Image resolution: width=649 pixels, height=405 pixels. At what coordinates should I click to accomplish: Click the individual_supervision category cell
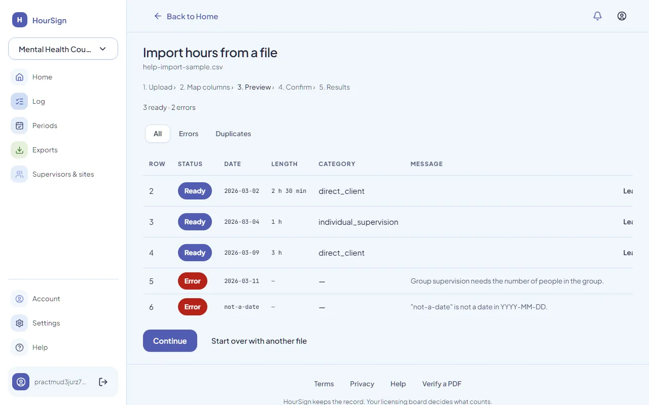pyautogui.click(x=358, y=222)
